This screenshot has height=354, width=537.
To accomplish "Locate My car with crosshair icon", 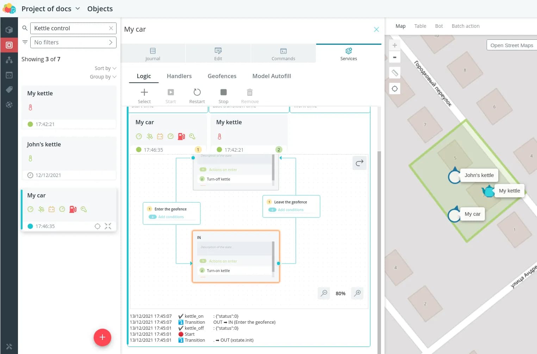I will click(98, 226).
